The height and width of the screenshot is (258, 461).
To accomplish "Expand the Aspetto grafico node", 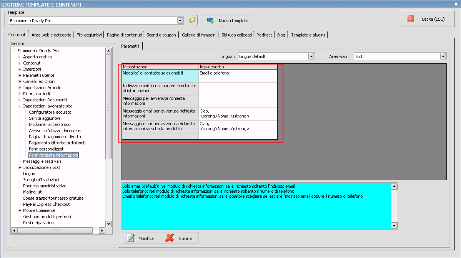I will [20, 57].
